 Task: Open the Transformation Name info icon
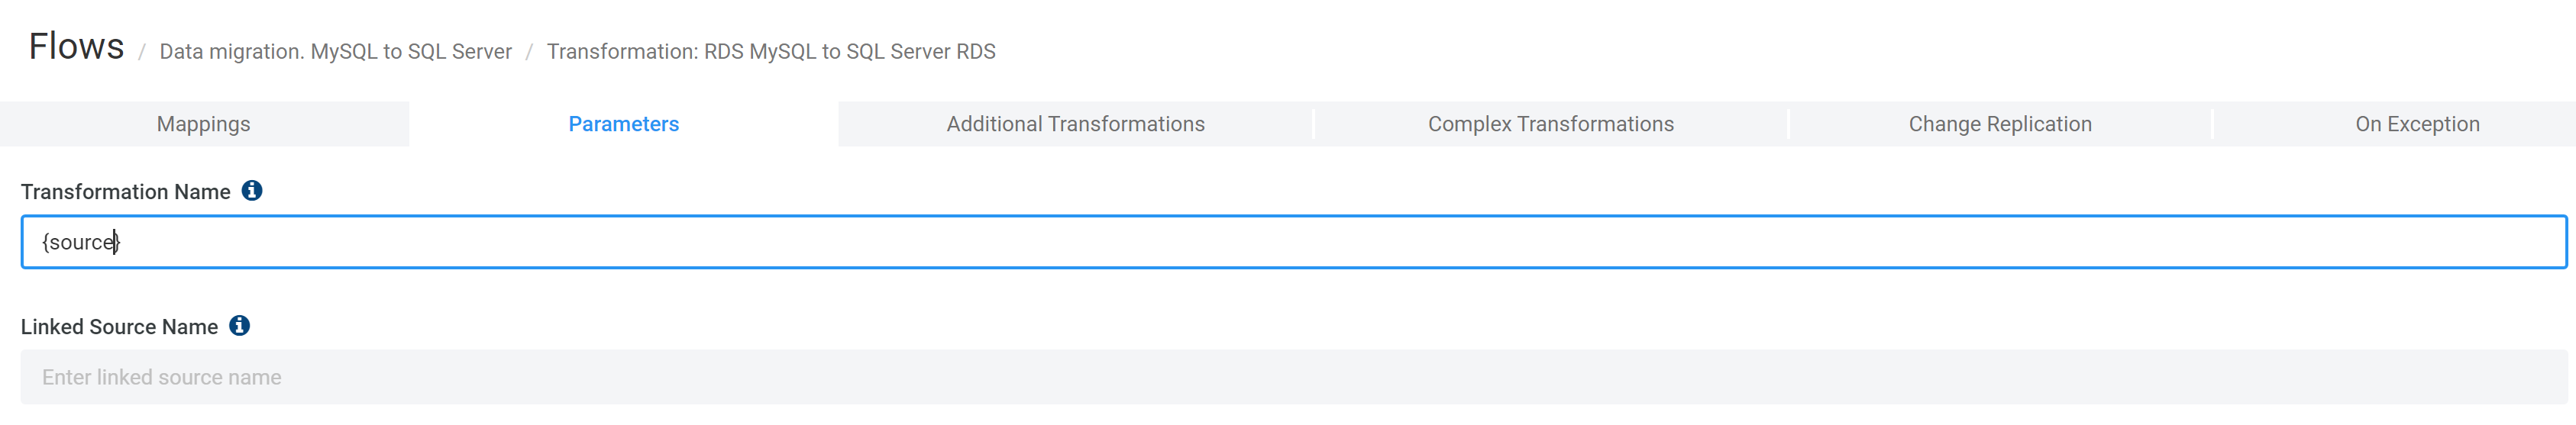[x=252, y=190]
